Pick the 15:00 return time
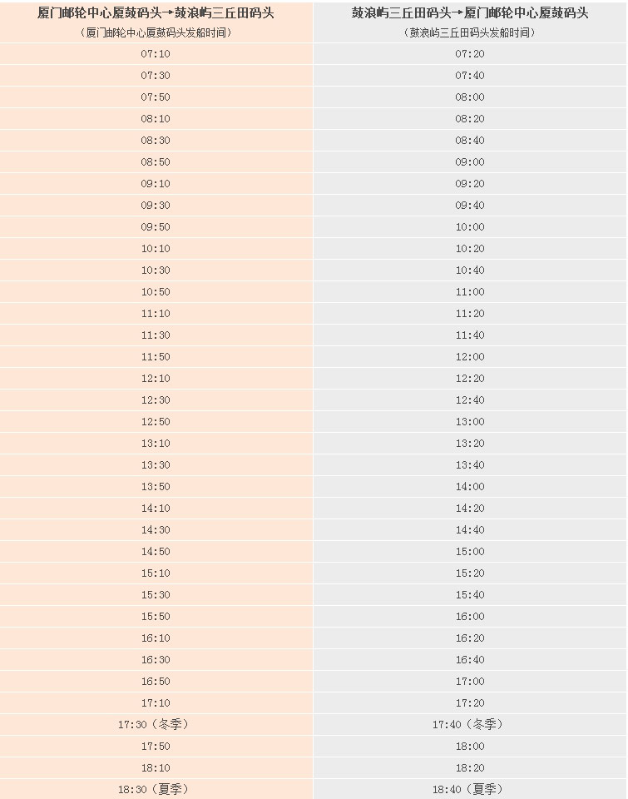The image size is (628, 799). tap(469, 552)
